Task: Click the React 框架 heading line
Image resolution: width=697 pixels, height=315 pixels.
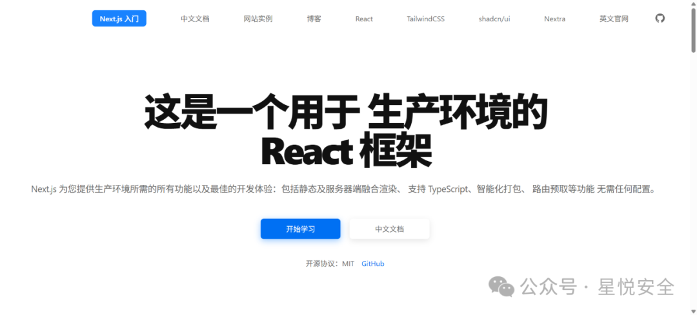Action: click(346, 151)
